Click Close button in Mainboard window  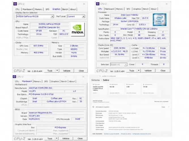tap(80, 138)
